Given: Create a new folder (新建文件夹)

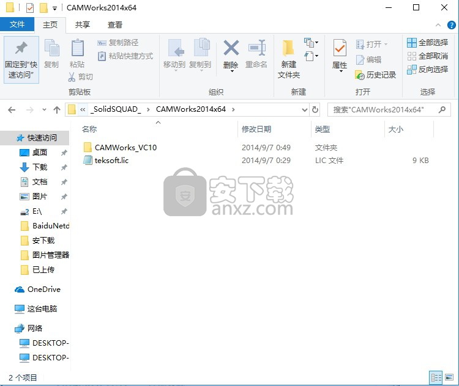Looking at the screenshot, I should pyautogui.click(x=289, y=59).
